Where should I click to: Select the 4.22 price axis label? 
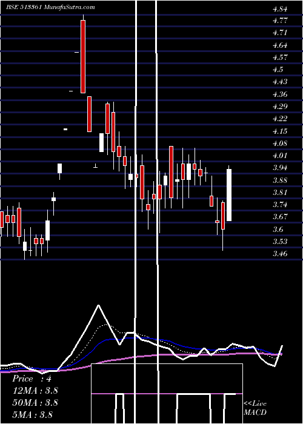pos(280,119)
